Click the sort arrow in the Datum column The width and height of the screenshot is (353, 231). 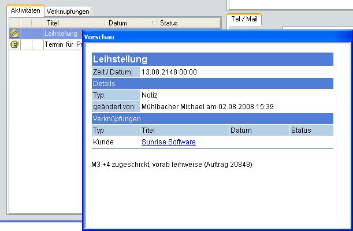154,23
